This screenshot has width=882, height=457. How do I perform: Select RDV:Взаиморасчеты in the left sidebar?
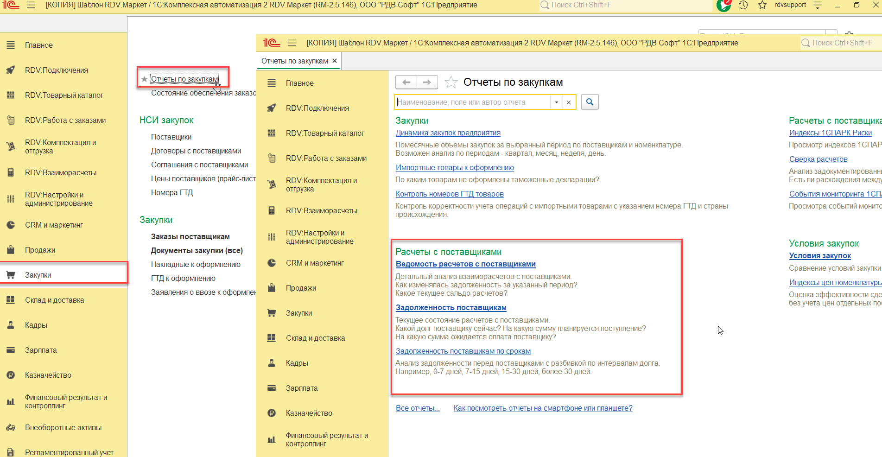point(61,172)
